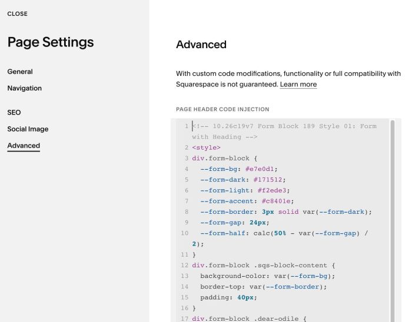Click the code editor scrollbar
The image size is (412, 322).
click(x=393, y=221)
